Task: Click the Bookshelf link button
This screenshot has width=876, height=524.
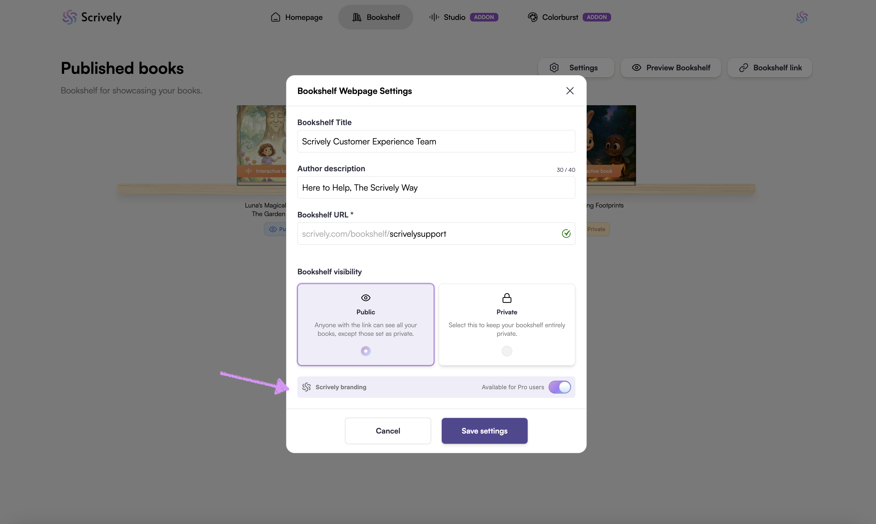Action: click(x=770, y=67)
